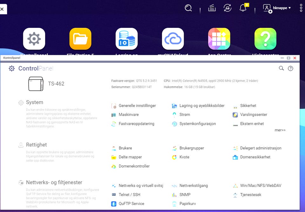Open Sikkerhet settings
This screenshot has width=305, height=212.
click(x=244, y=106)
